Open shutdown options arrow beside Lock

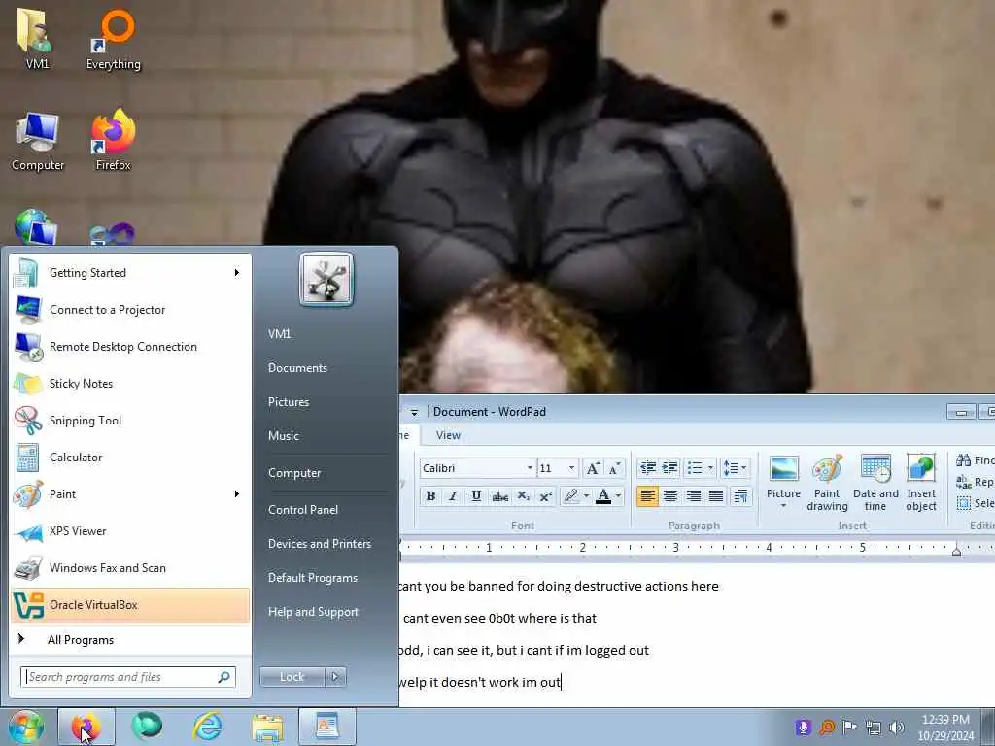[x=335, y=677]
